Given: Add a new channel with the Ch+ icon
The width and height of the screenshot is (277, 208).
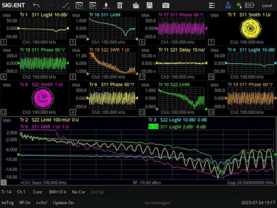Looking at the screenshot, I should tap(93, 5).
